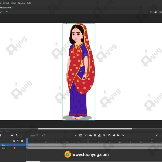Click the Insert Keyframe button
This screenshot has height=162, width=162.
click(x=80, y=135)
